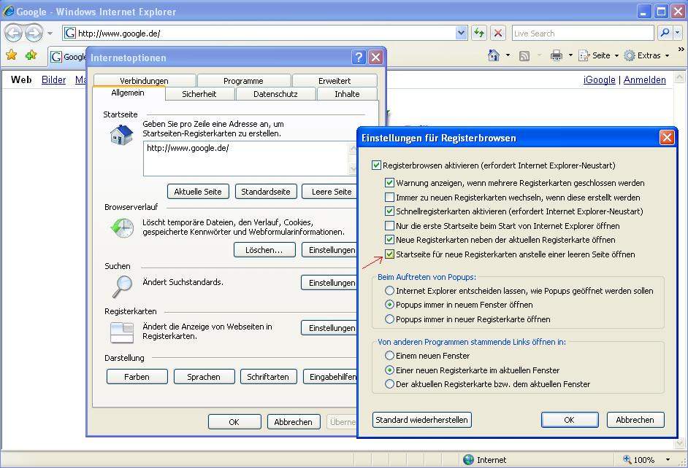The width and height of the screenshot is (688, 468).
Task: Uncheck Startseite für neue Registerkarten option
Action: [389, 254]
